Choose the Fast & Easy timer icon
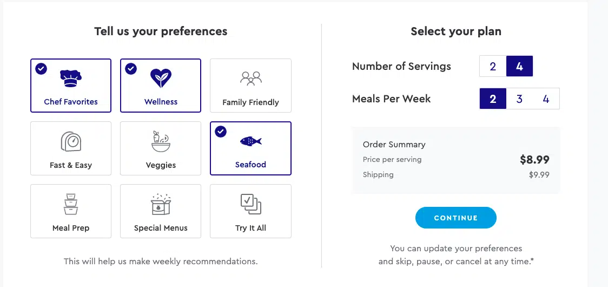This screenshot has width=608, height=287. pos(71,141)
